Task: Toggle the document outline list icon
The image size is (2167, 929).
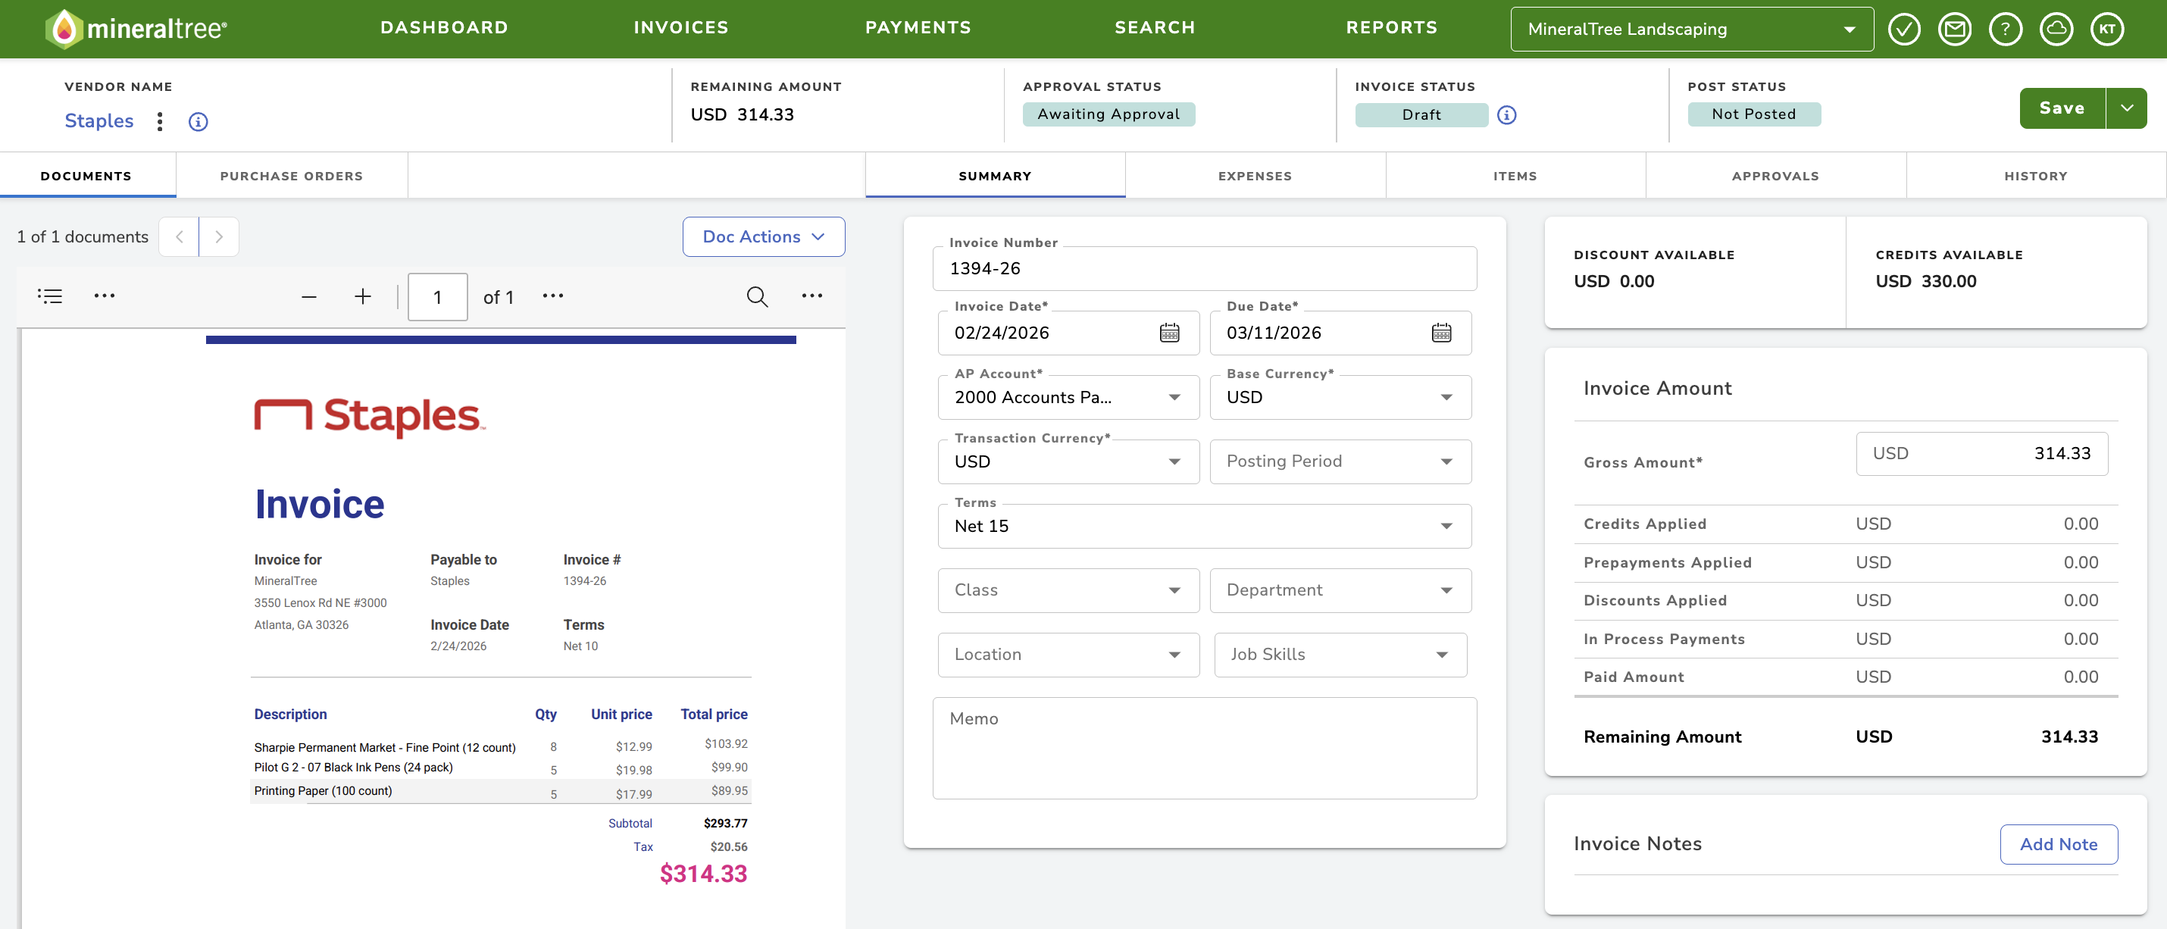Action: click(x=50, y=296)
